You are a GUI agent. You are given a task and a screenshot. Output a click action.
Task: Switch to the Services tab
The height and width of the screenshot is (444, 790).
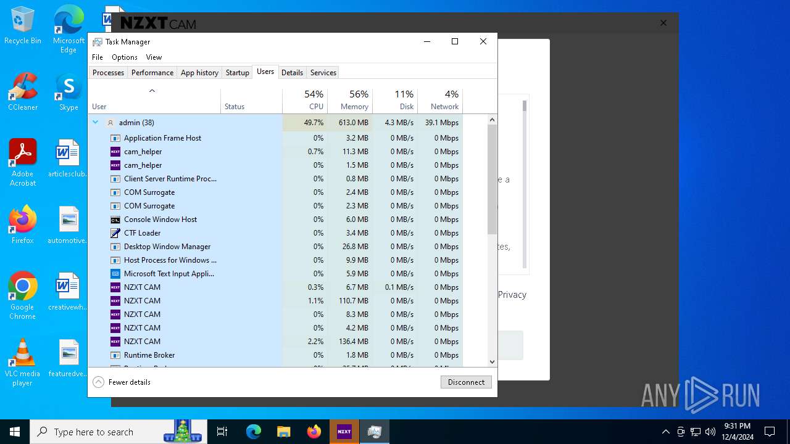pyautogui.click(x=323, y=73)
